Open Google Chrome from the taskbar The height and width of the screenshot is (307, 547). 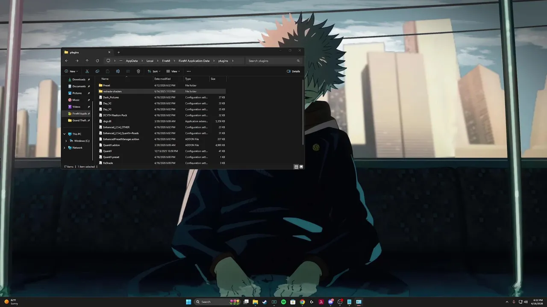302,302
